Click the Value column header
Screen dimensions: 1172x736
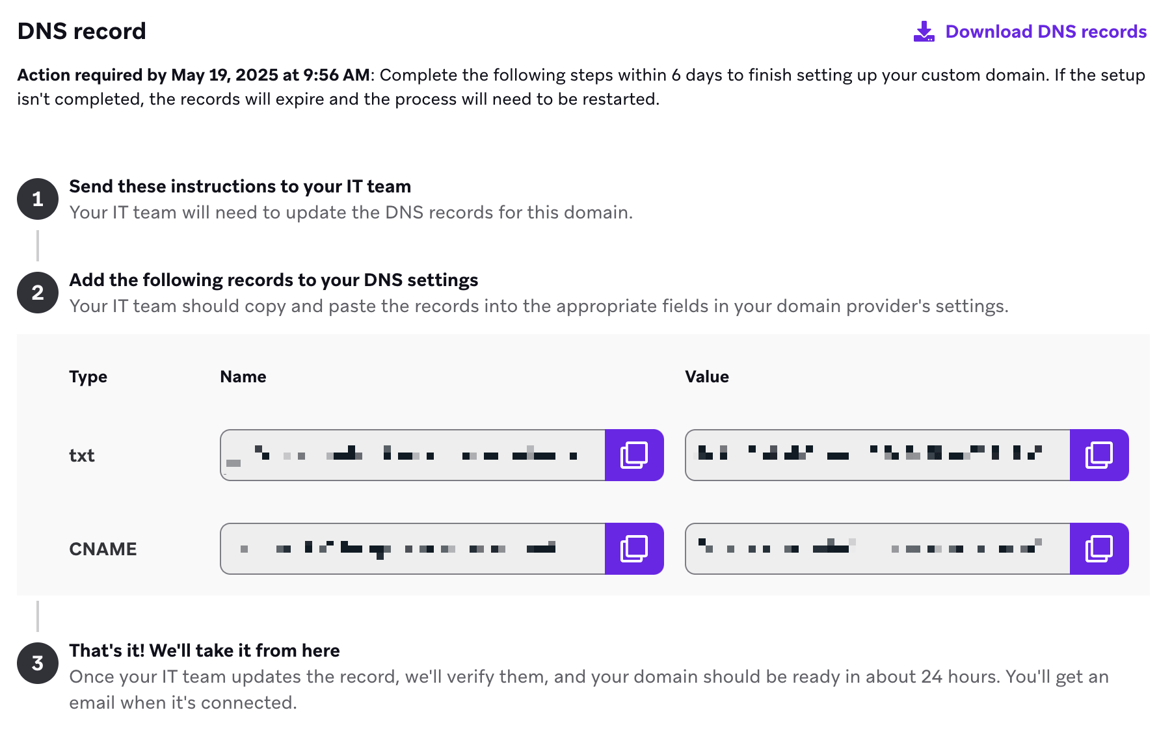click(x=707, y=376)
